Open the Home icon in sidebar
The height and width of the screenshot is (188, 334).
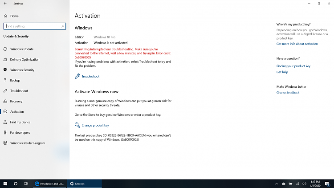(x=5, y=16)
